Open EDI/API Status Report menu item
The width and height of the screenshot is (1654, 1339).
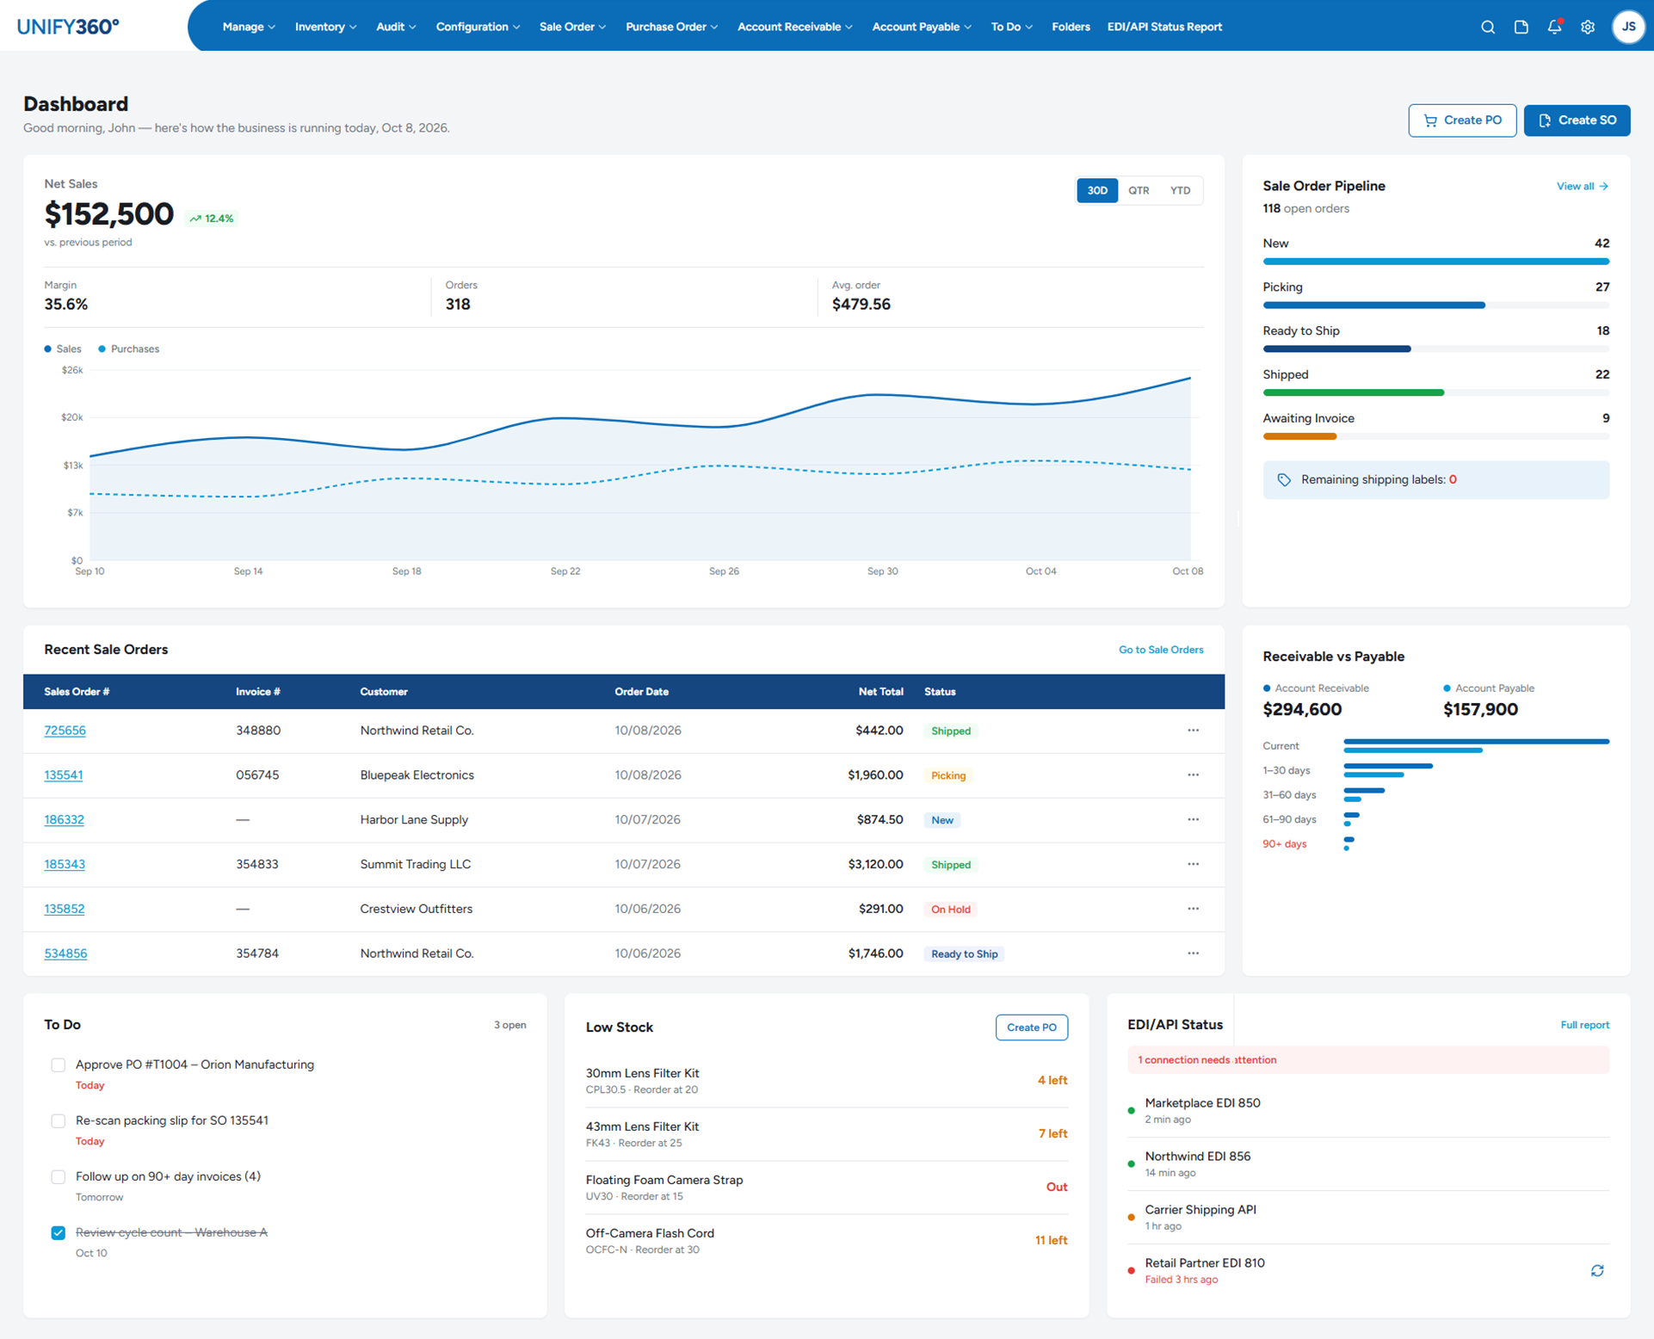click(x=1164, y=27)
